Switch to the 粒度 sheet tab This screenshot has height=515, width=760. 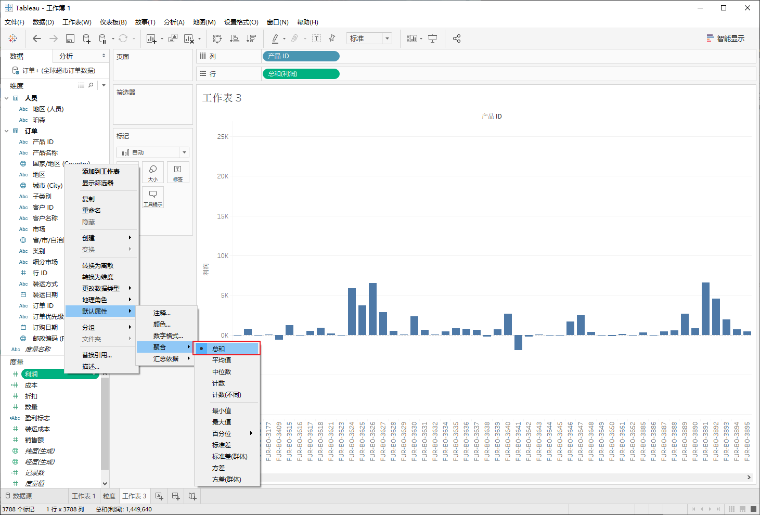pos(109,496)
